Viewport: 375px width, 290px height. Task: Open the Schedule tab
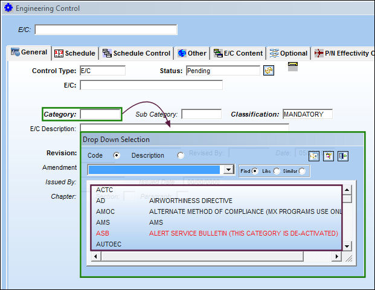75,53
